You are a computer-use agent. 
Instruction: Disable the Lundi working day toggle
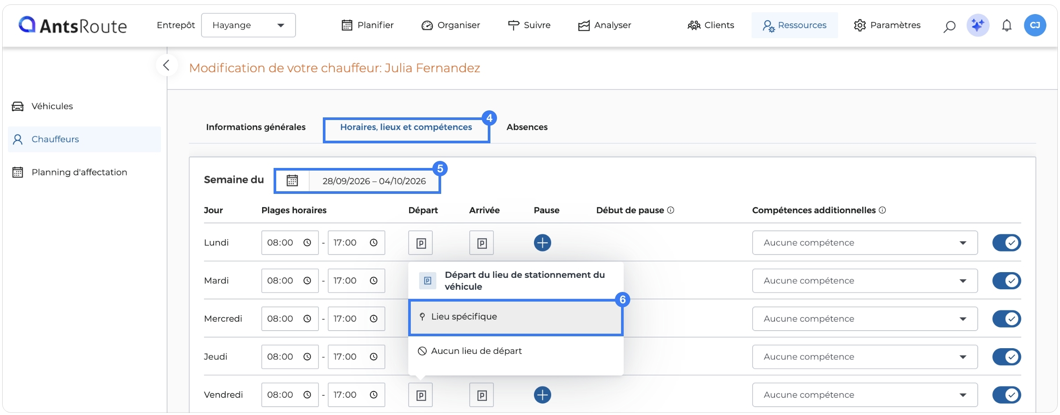pyautogui.click(x=1006, y=243)
